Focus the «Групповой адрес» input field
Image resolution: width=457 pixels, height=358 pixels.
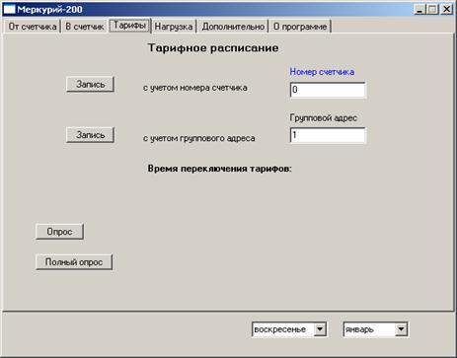(328, 135)
